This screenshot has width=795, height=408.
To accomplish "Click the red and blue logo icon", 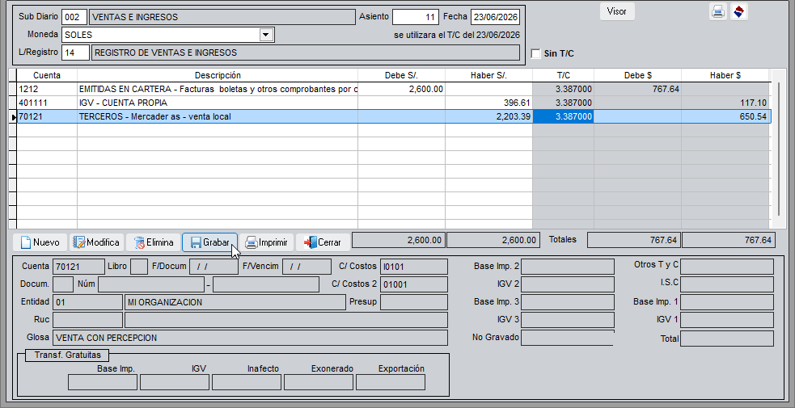I will (x=739, y=11).
